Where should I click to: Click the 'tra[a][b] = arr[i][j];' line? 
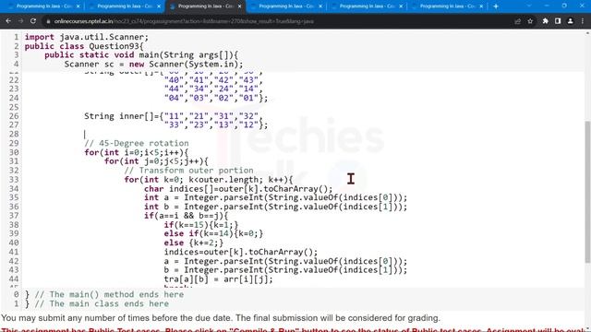pyautogui.click(x=218, y=279)
